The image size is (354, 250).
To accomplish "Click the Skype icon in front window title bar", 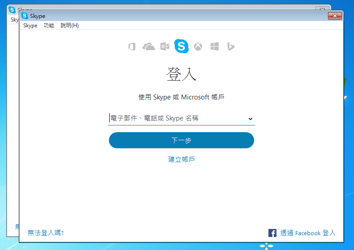I will click(x=25, y=16).
